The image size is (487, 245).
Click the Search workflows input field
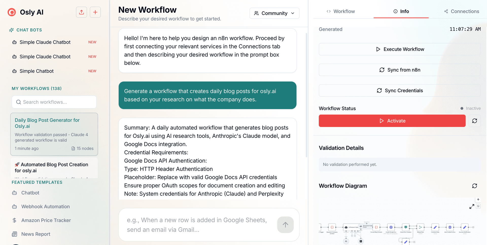[x=54, y=102]
